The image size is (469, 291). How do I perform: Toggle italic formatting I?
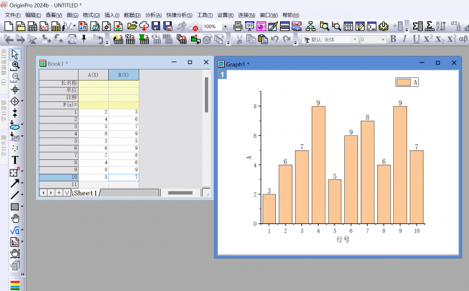[x=404, y=39]
